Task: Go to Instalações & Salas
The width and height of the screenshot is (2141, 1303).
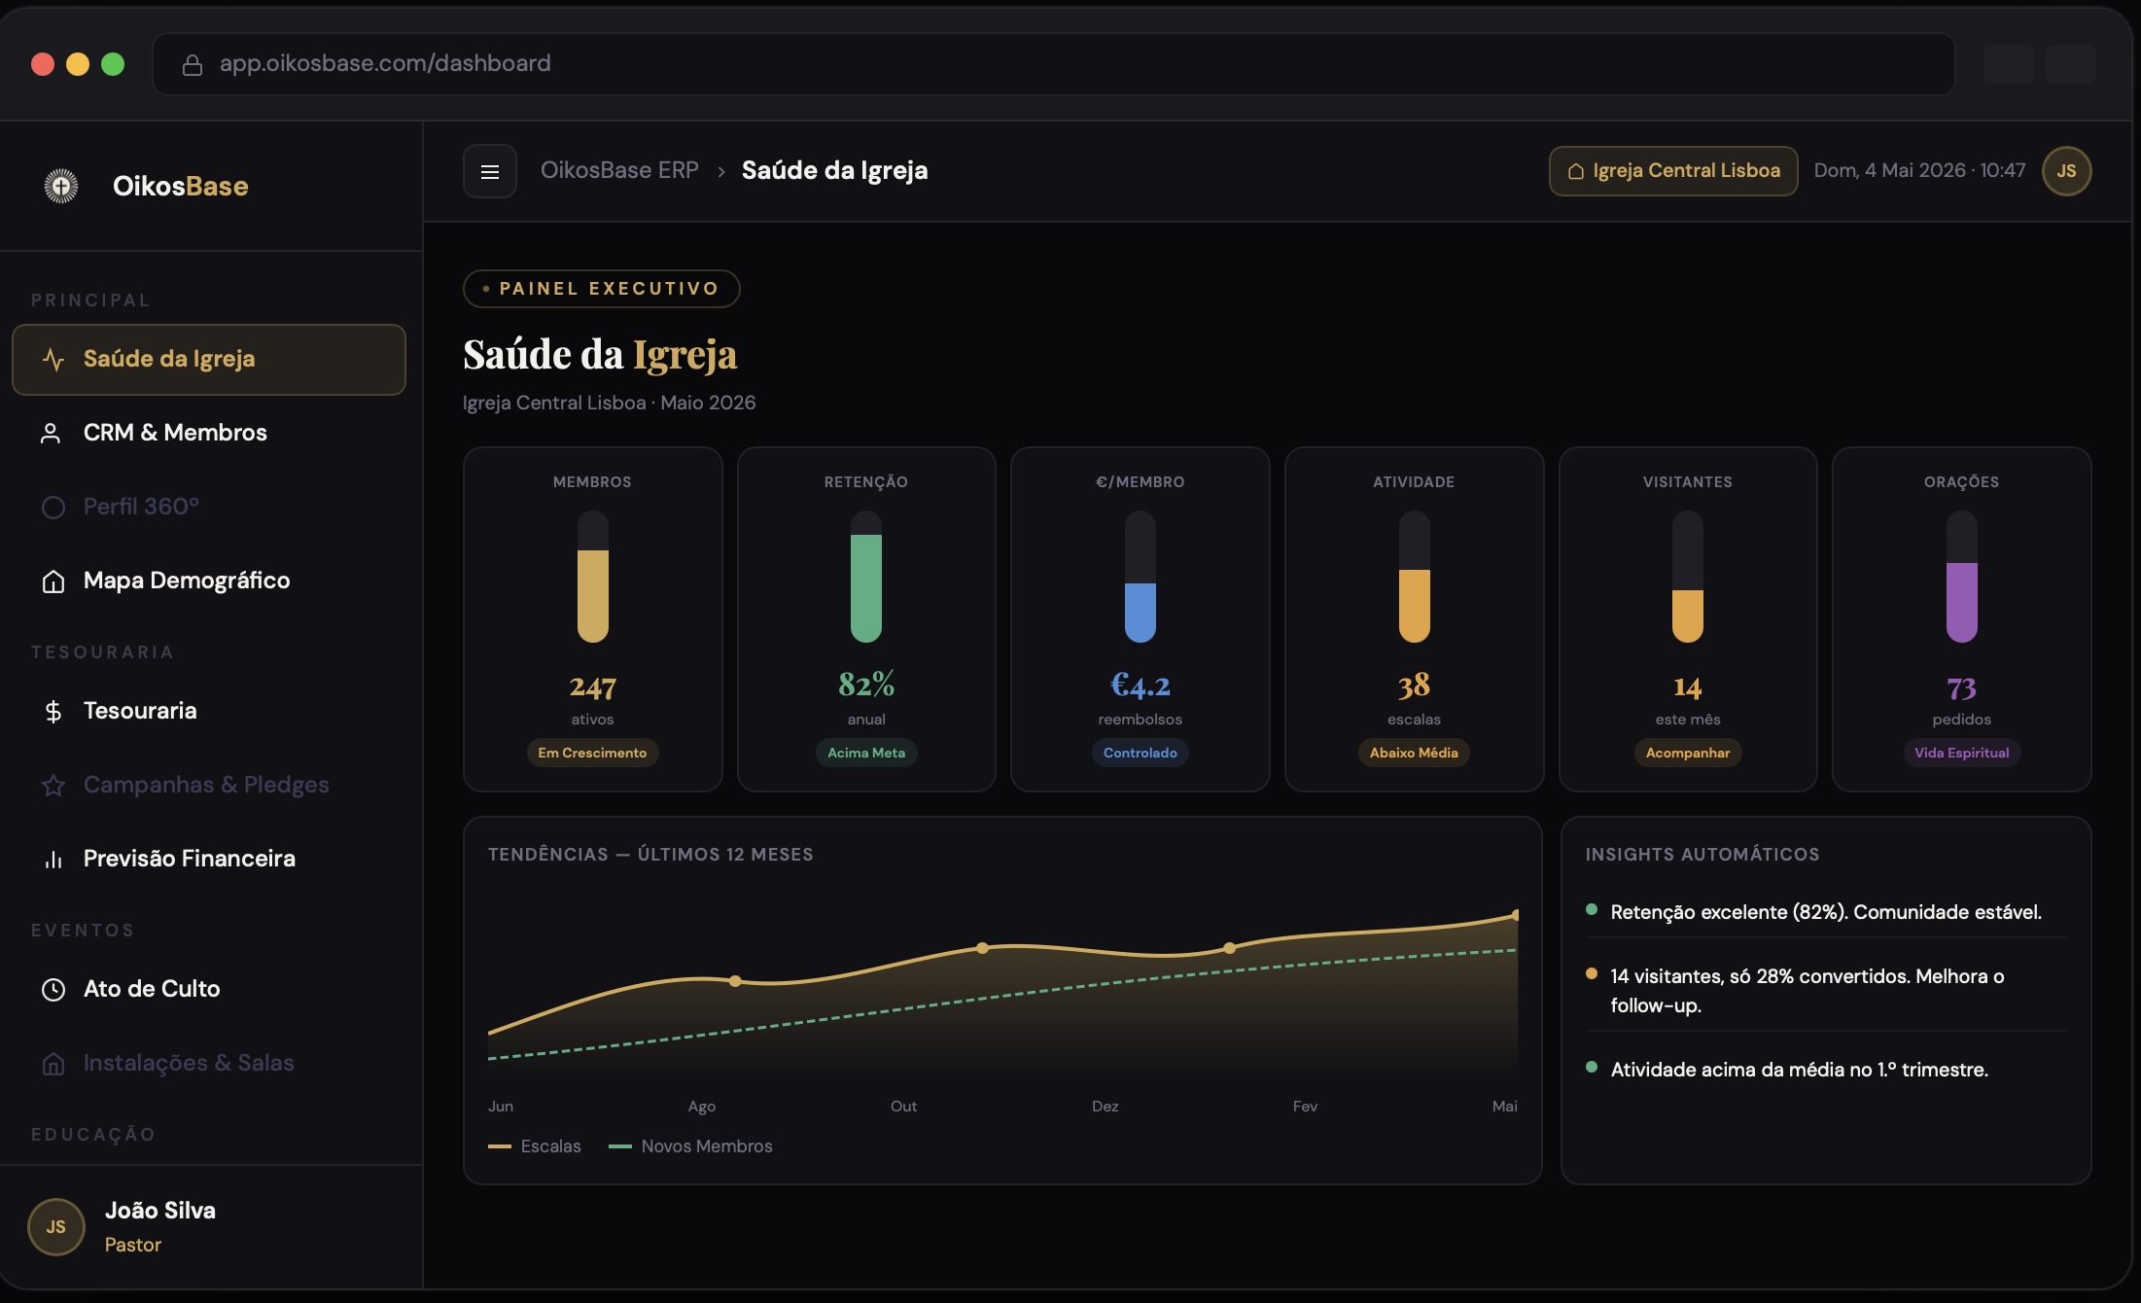Action: click(x=208, y=1063)
